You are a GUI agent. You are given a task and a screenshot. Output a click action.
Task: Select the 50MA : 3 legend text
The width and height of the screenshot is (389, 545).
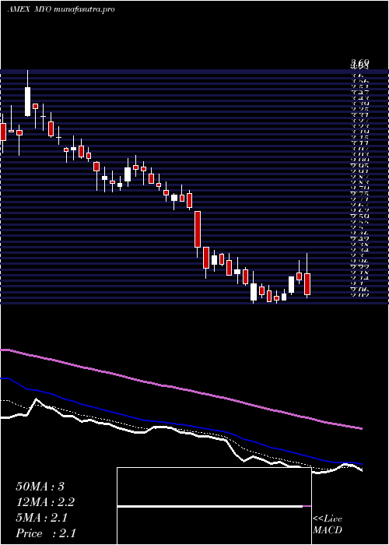pyautogui.click(x=40, y=487)
